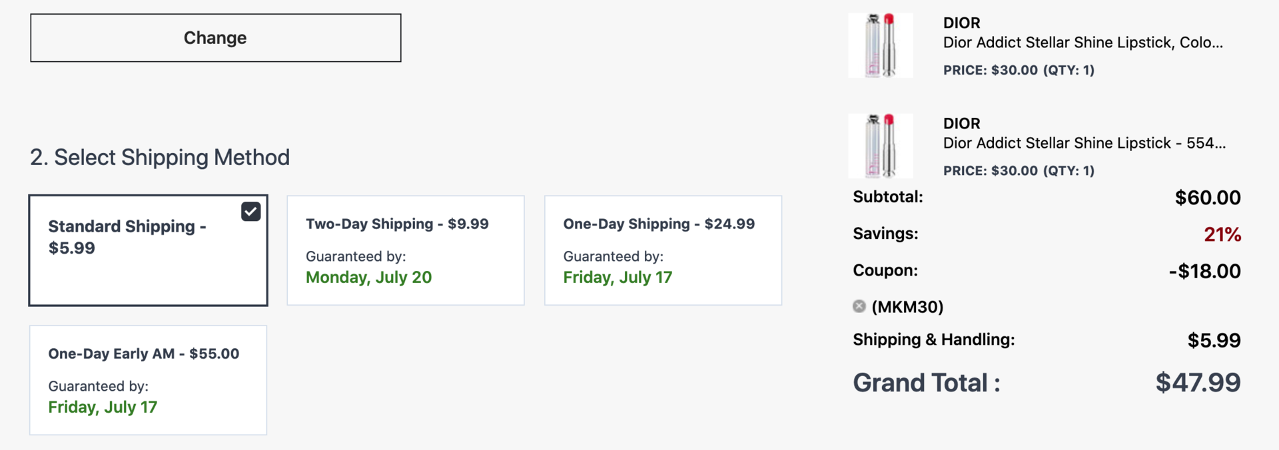This screenshot has width=1279, height=450.
Task: Click the checkmark on Standard Shipping
Action: pyautogui.click(x=251, y=212)
